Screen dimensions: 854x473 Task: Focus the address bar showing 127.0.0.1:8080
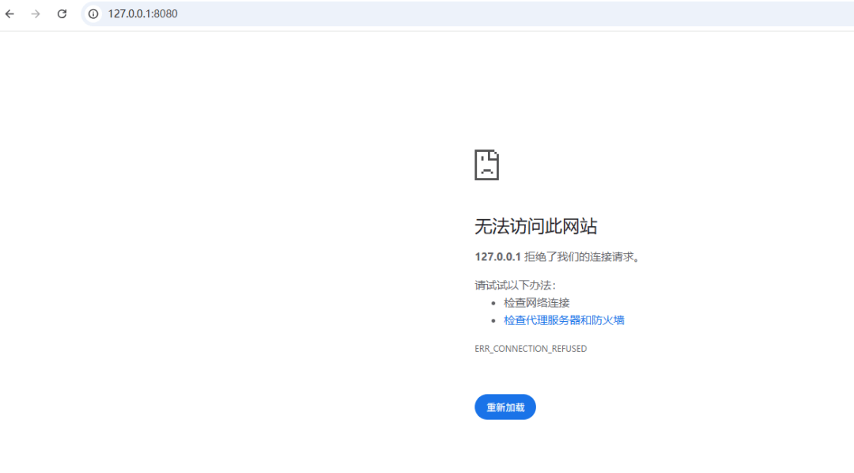468,13
